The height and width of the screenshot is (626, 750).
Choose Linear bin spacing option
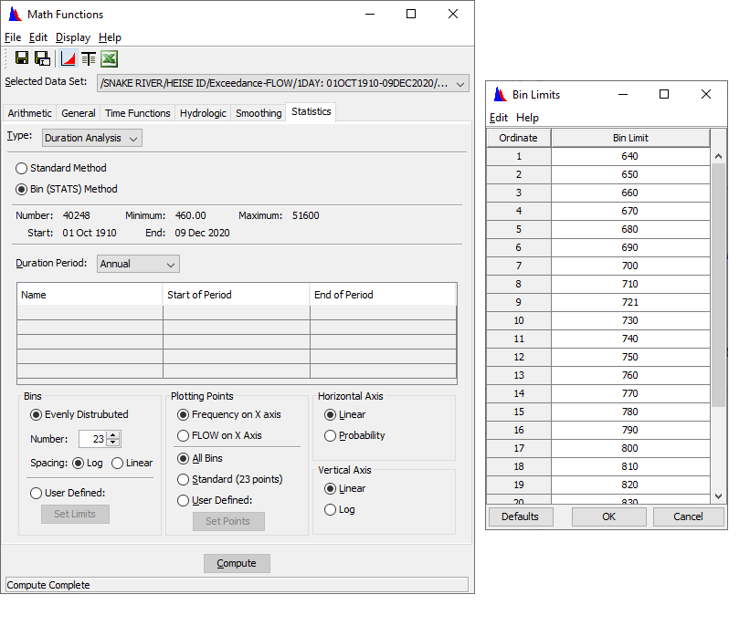pos(118,463)
